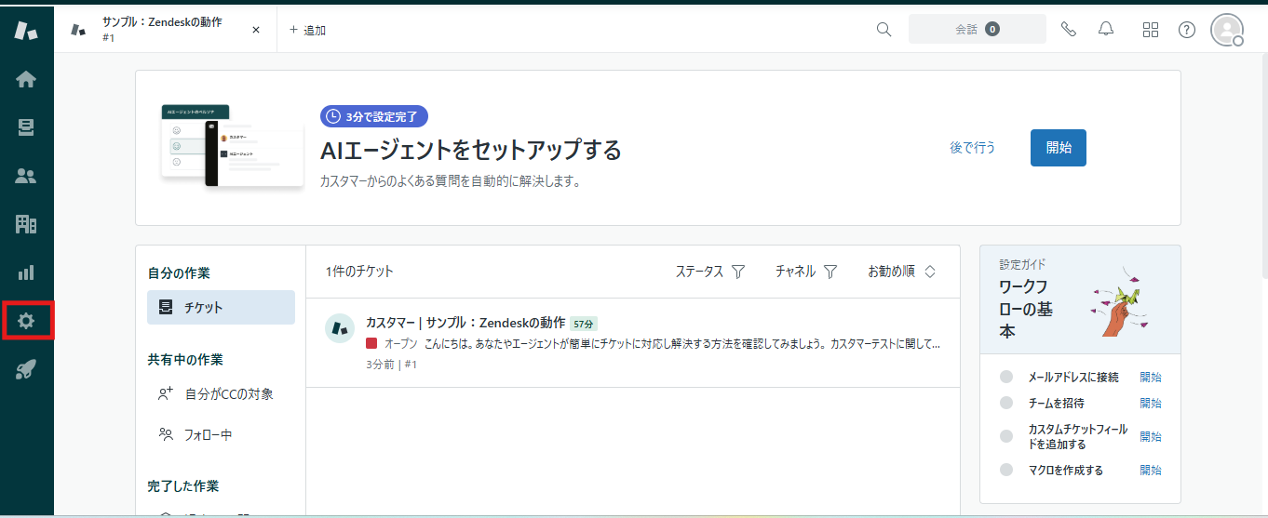Select the サンプル：Zendeskの動作 #1 tab
The height and width of the screenshot is (518, 1268).
coord(167,29)
